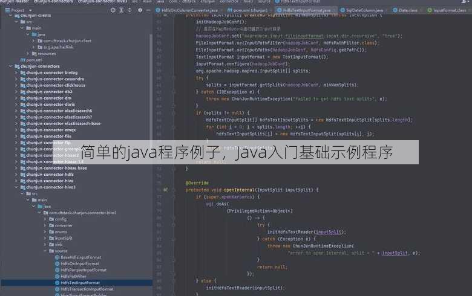Image resolution: width=472 pixels, height=296 pixels.
Task: Select com.dtstack.chunjun.client package
Action: coord(64,41)
